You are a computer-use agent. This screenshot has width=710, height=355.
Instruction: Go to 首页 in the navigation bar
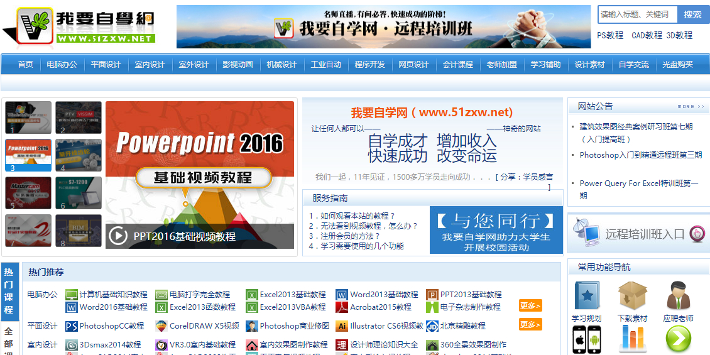coord(25,64)
